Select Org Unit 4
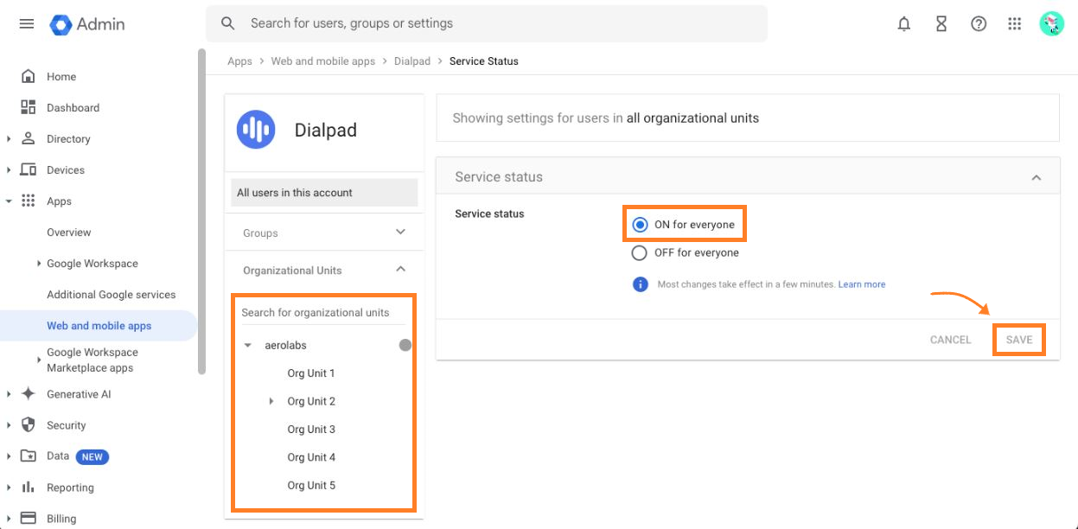Image resolution: width=1078 pixels, height=529 pixels. point(311,457)
